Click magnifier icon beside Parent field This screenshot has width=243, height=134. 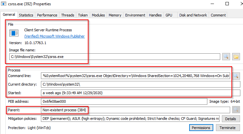pyautogui.click(x=236, y=110)
